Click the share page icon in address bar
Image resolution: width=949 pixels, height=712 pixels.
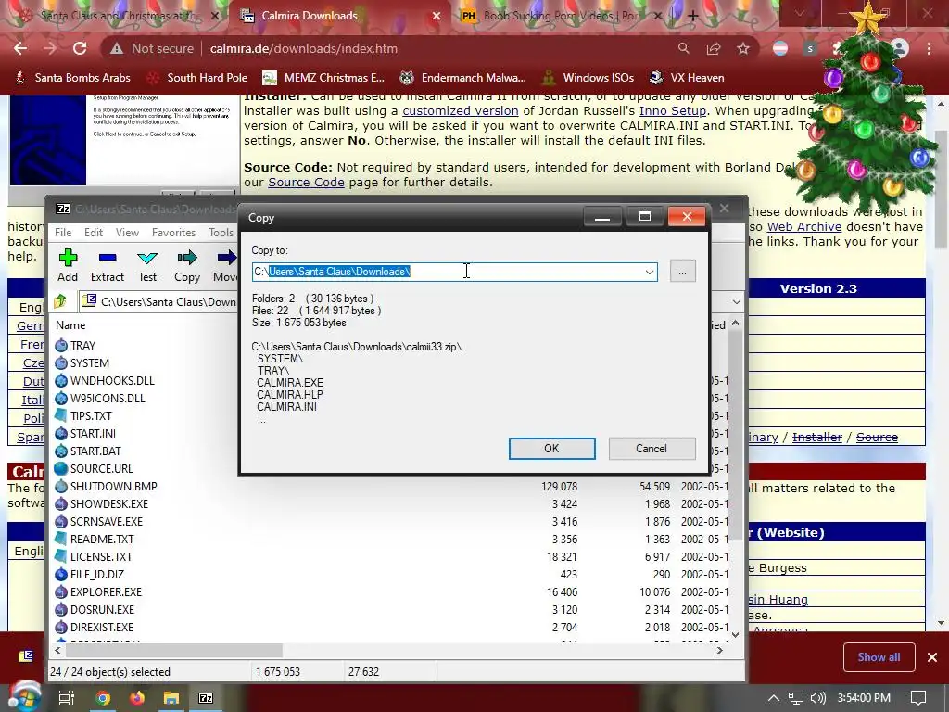tap(714, 48)
